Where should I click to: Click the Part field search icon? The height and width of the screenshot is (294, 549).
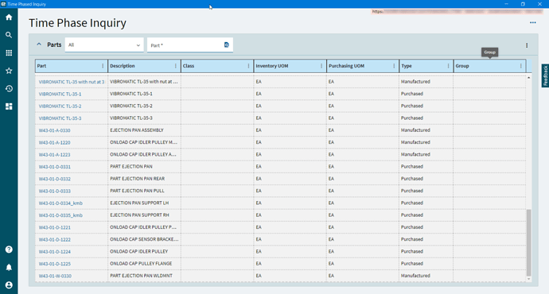(227, 44)
